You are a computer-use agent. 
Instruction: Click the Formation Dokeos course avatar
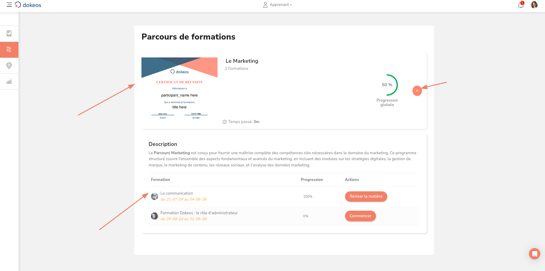[155, 216]
